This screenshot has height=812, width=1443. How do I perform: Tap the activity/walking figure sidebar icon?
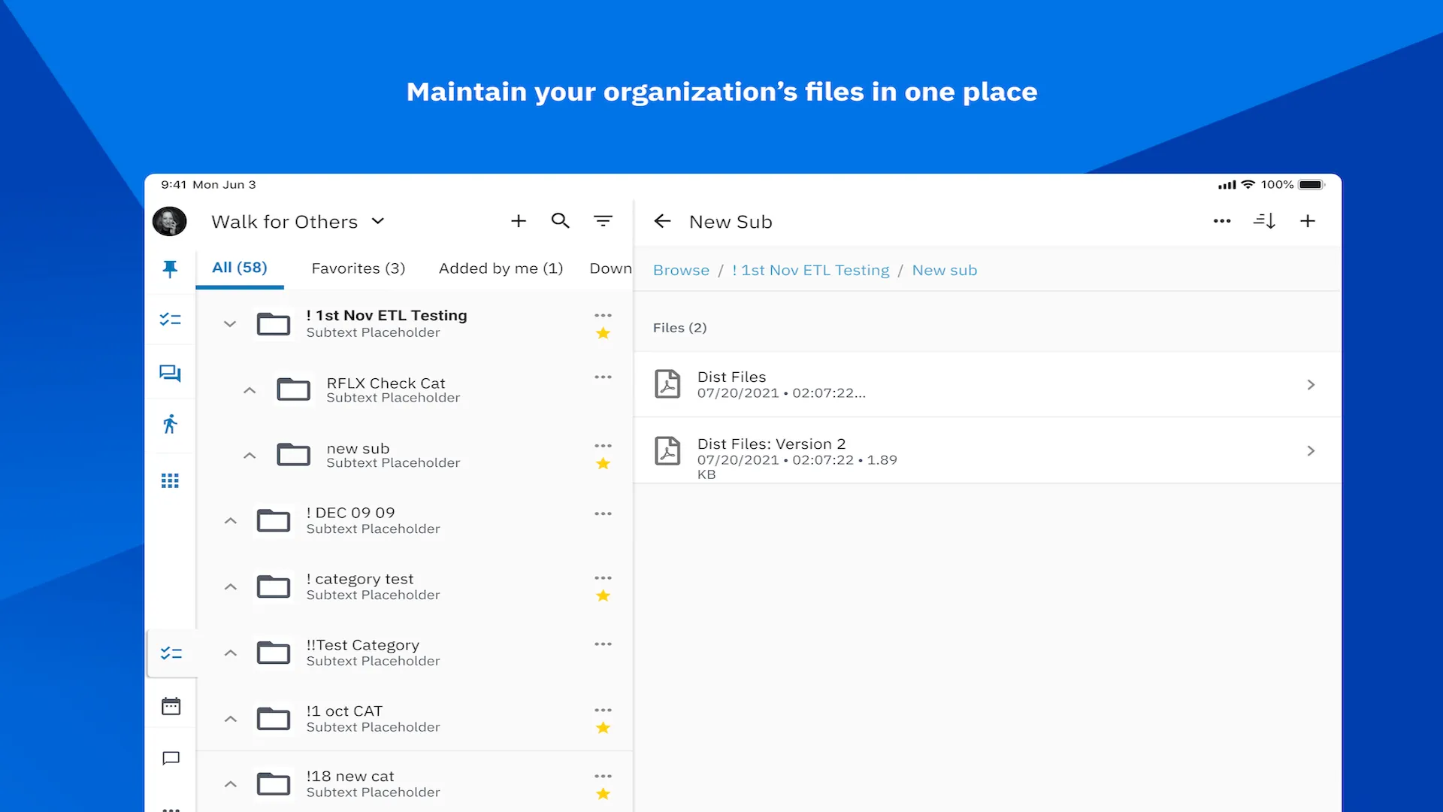[x=171, y=426]
